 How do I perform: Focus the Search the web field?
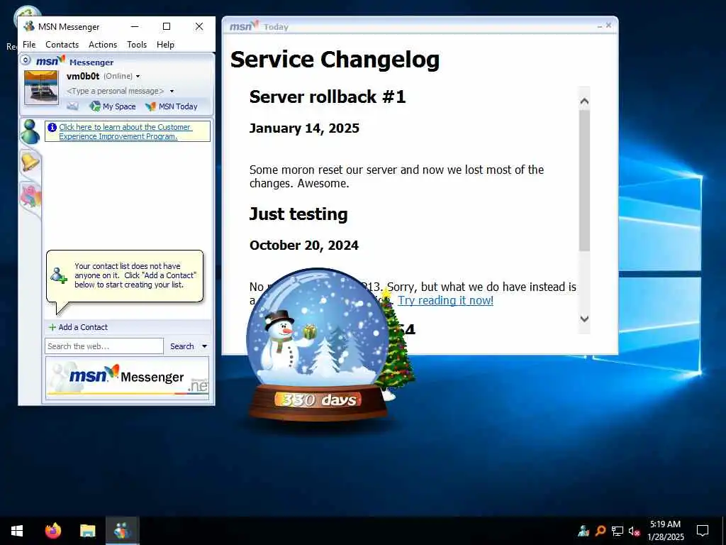pos(104,346)
